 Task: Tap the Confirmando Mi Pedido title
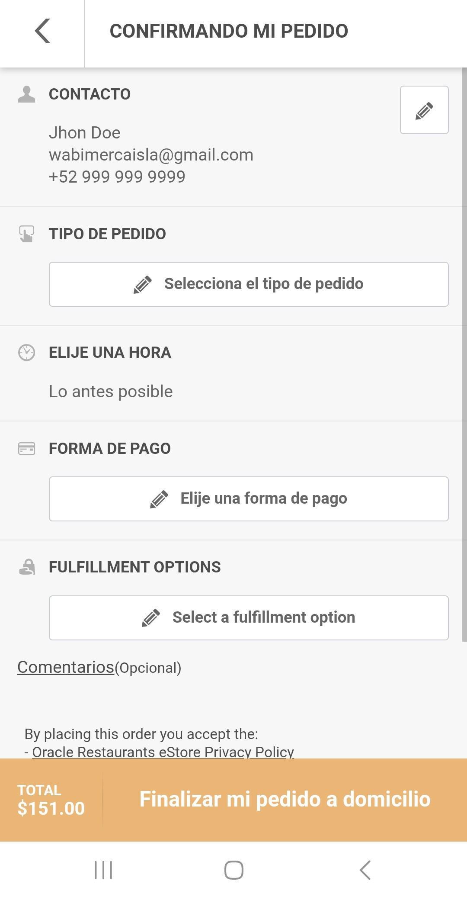point(229,30)
